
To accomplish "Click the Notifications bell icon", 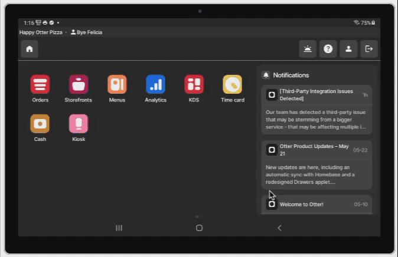I will (x=266, y=75).
